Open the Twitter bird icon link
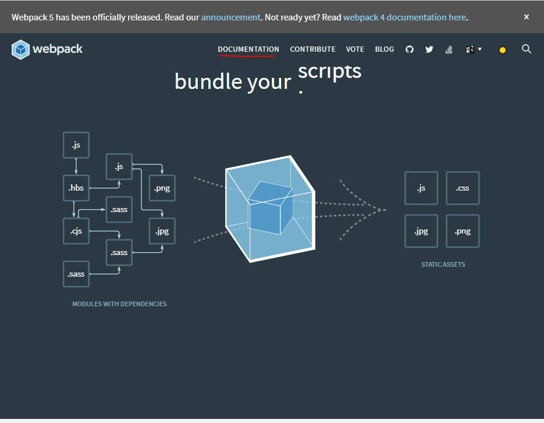The height and width of the screenshot is (423, 544). click(x=429, y=49)
